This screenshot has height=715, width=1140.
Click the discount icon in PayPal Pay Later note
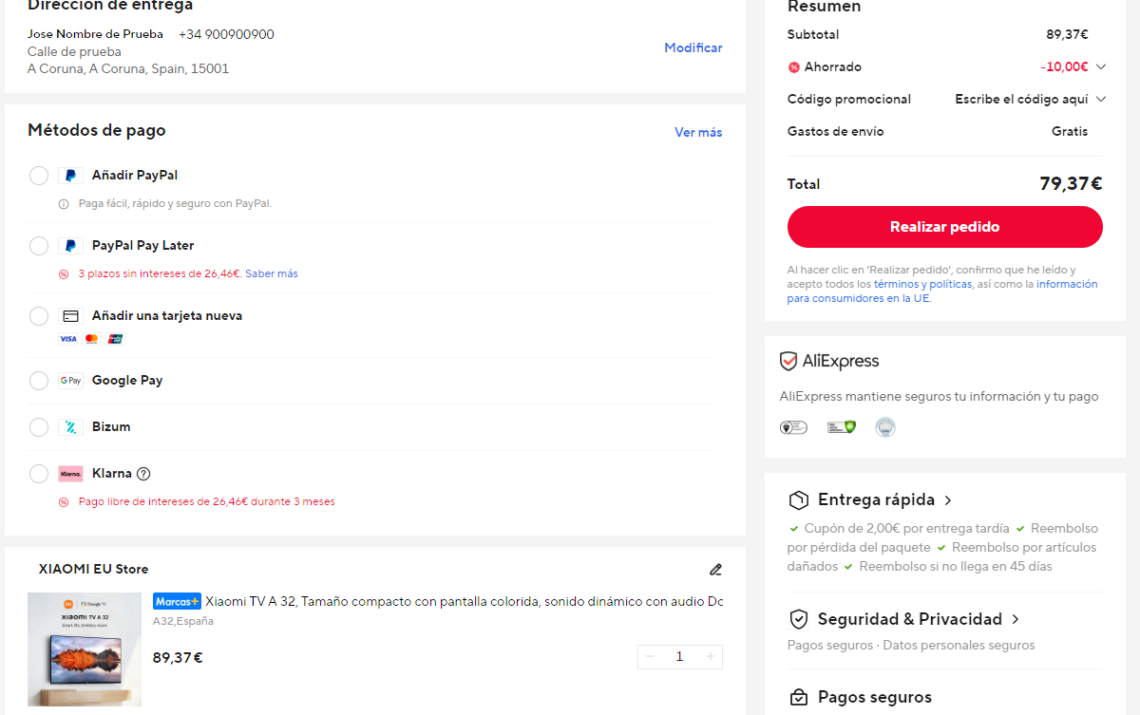(64, 274)
